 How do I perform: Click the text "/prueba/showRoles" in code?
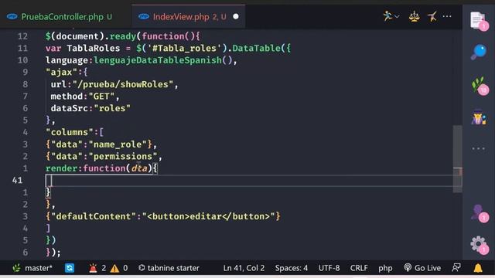click(123, 84)
